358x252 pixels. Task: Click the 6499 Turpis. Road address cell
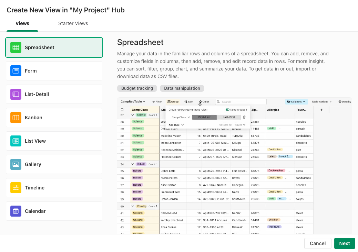click(216, 136)
